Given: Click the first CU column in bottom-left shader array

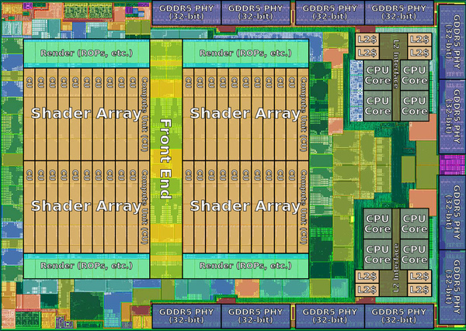Looking at the screenshot, I should tap(30, 207).
